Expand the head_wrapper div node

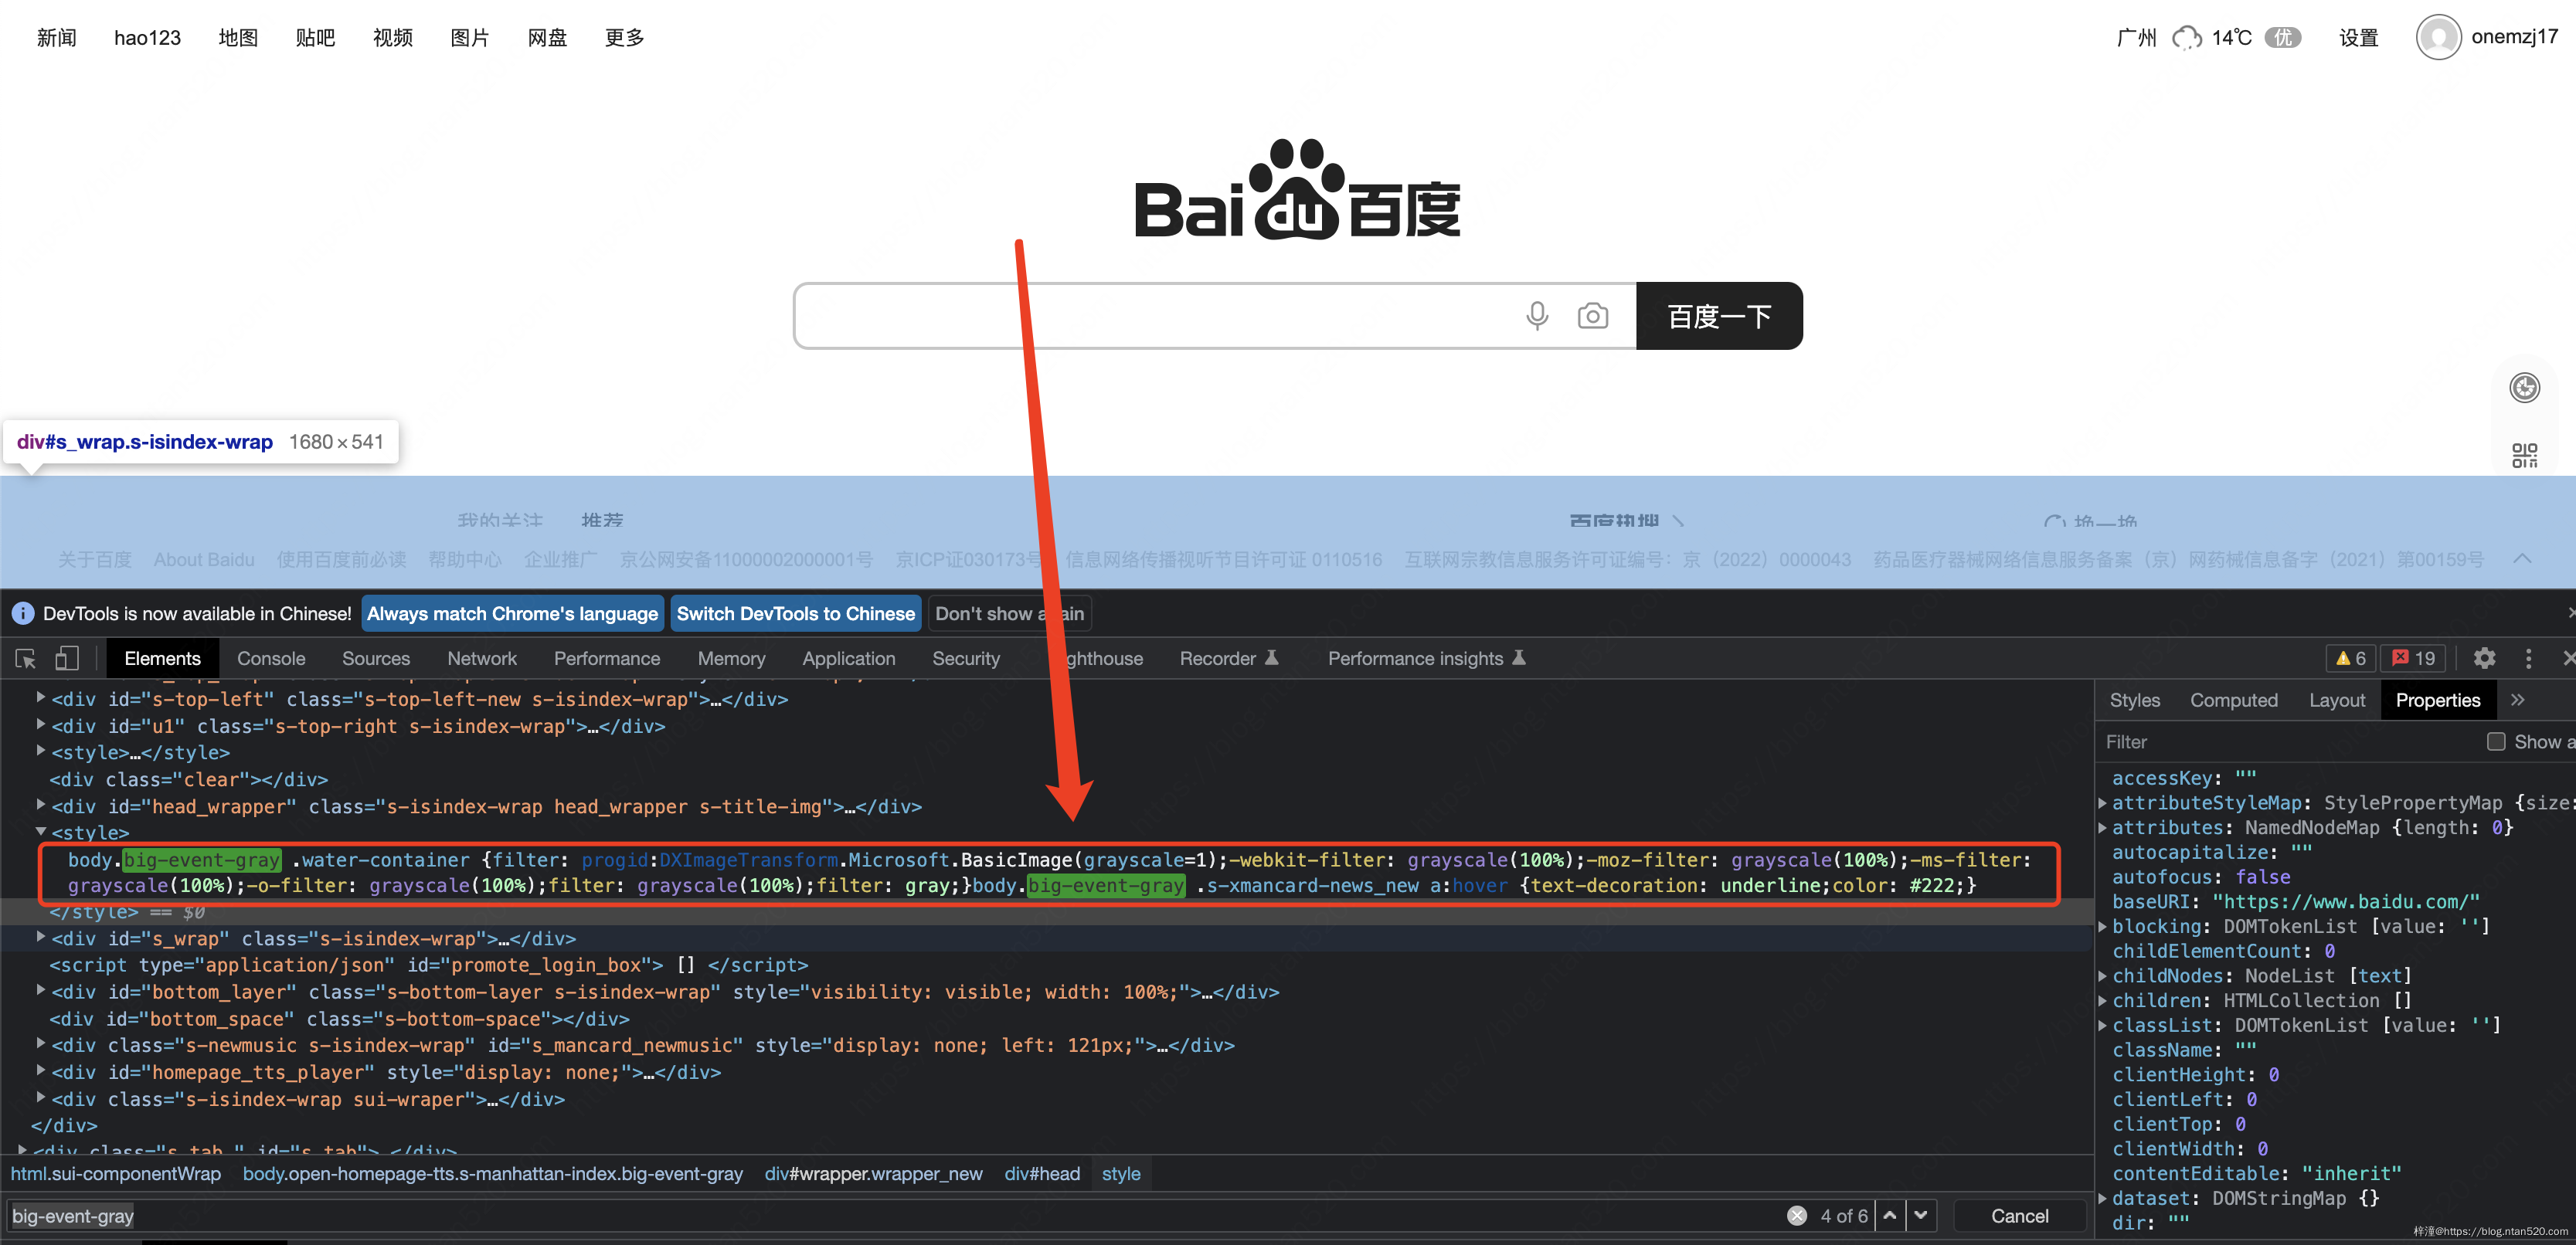coord(41,804)
